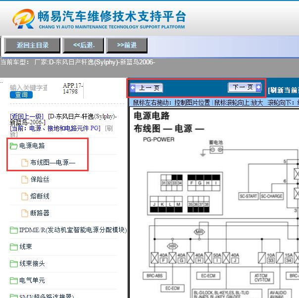Collapse the 电源电路 folder icon
Screen dimensions: 299x298
tap(14, 146)
